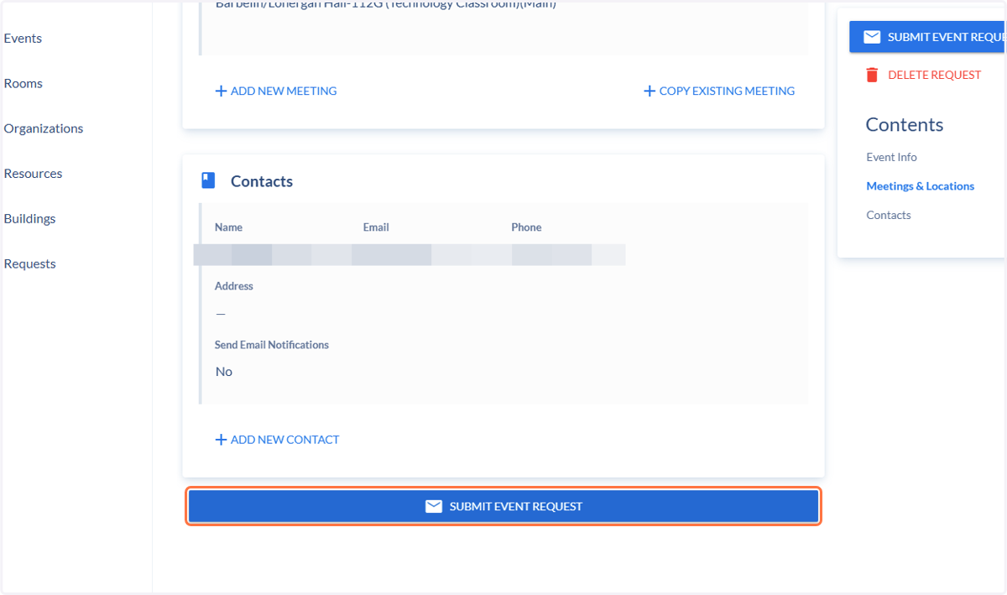This screenshot has width=1007, height=595.
Task: Click the Email column label
Action: click(x=376, y=227)
